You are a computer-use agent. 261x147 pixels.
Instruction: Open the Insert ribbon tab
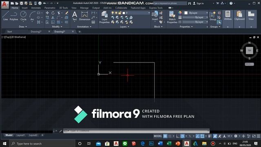coord(24,8)
